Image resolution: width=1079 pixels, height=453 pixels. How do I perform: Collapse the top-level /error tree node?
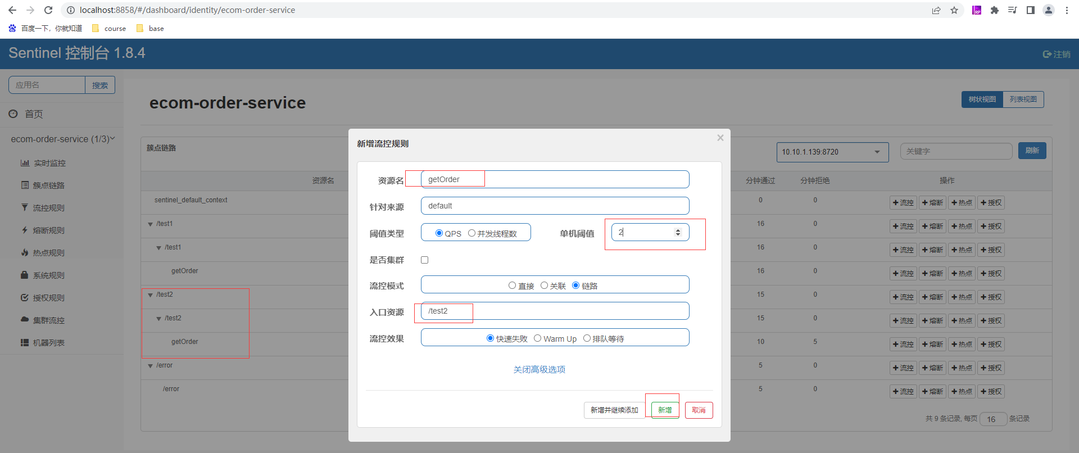[150, 366]
